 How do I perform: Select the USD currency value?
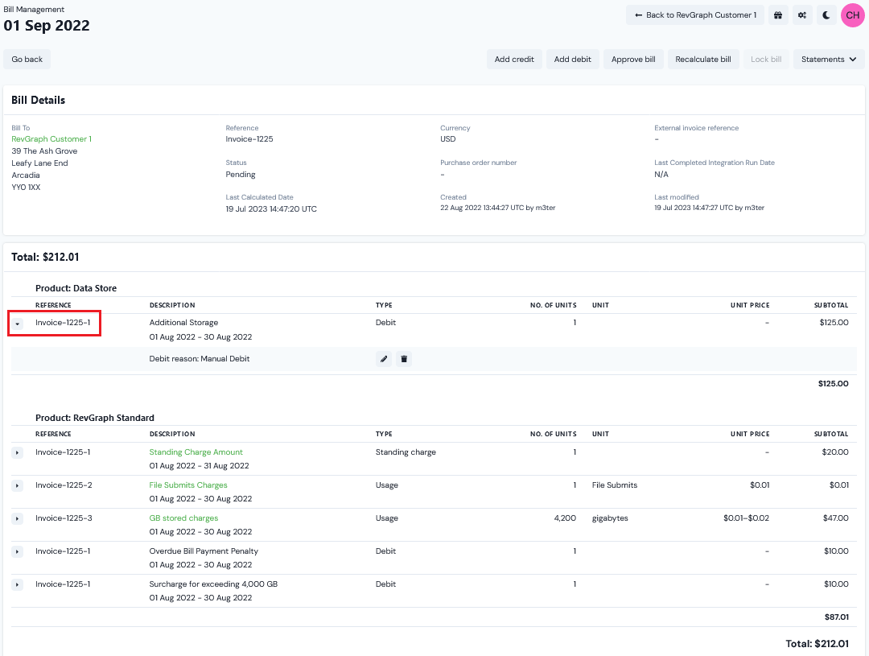click(448, 139)
